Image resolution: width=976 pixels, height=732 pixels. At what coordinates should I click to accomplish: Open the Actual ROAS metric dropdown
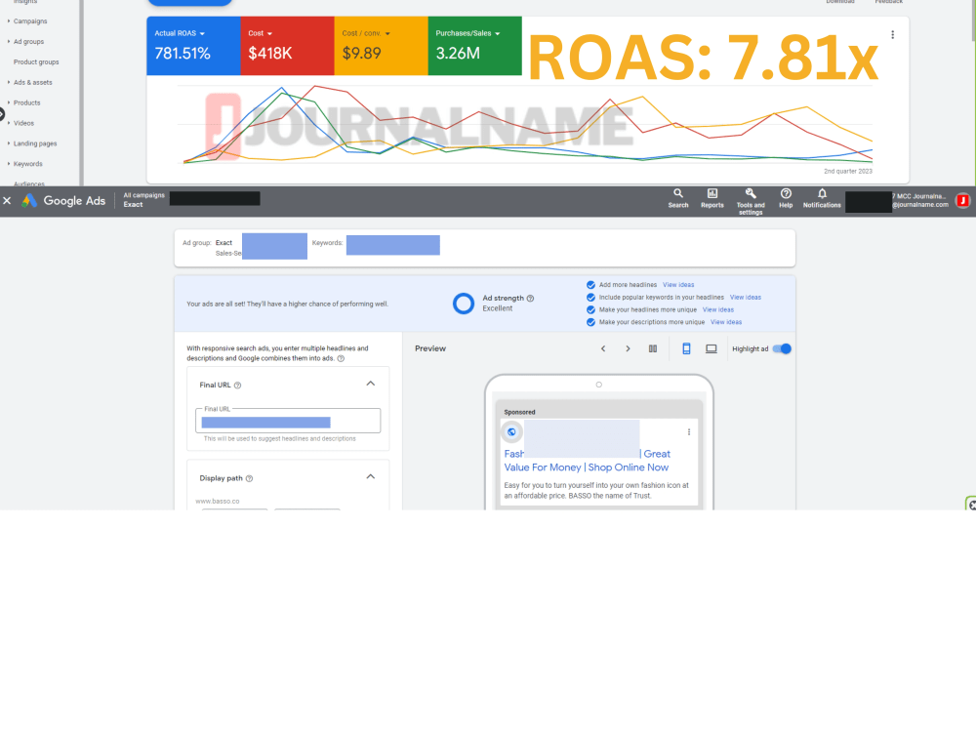coord(202,33)
